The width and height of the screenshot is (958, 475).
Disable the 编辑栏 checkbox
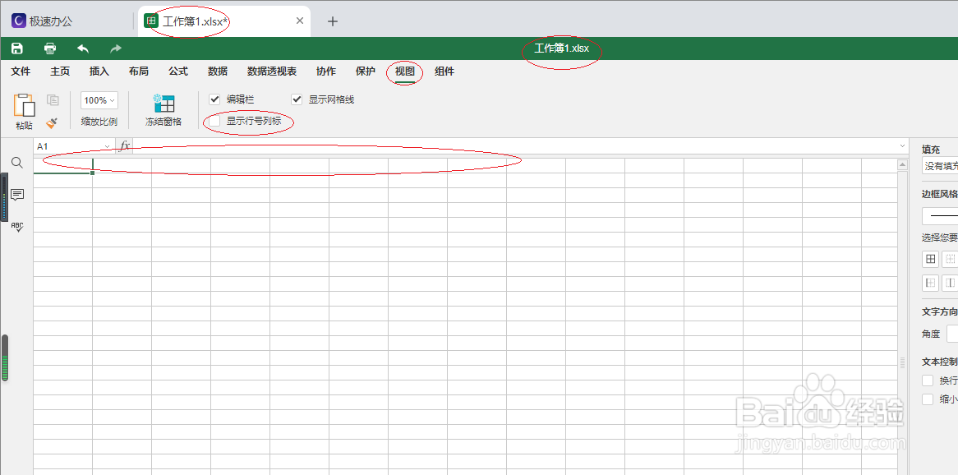(x=214, y=99)
